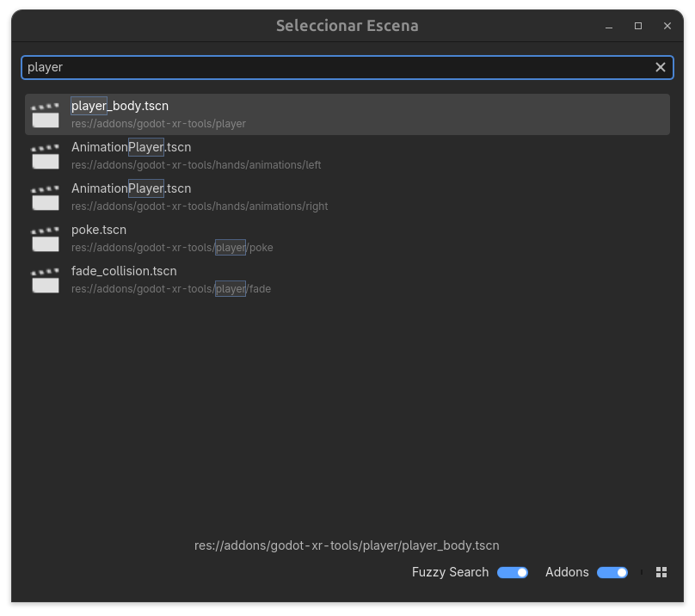Viewport: 695px width, 616px height.
Task: Disable the Fuzzy Search switch
Action: click(513, 572)
